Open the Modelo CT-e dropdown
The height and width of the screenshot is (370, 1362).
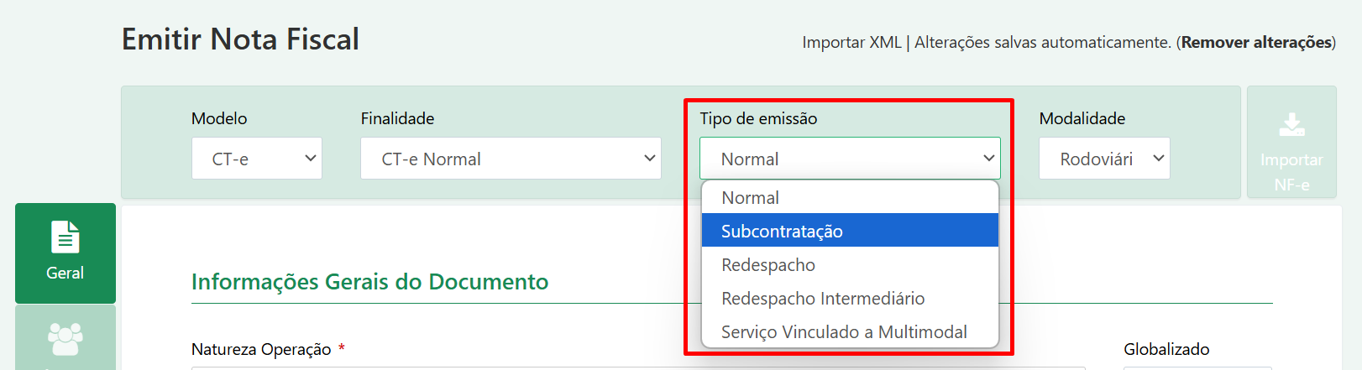(x=257, y=159)
